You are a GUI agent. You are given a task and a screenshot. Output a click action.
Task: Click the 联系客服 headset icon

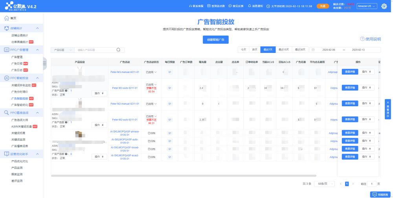click(191, 6)
